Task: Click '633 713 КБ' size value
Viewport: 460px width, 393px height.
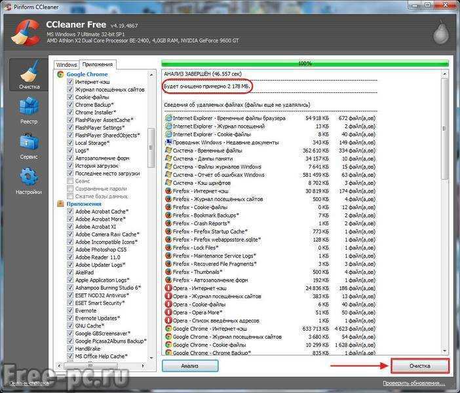Action: pos(315,329)
